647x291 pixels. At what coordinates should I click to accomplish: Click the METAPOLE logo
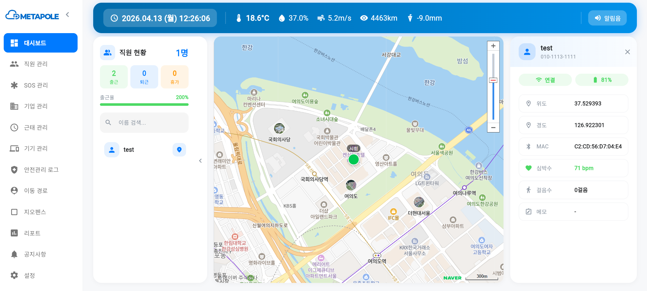tap(32, 15)
